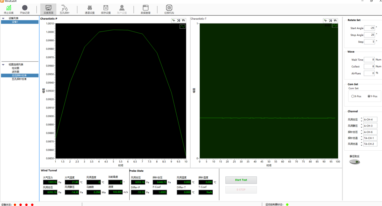The image size is (382, 206).
Task: Click the 探针总压 value 6448.70
Action: coord(160,182)
